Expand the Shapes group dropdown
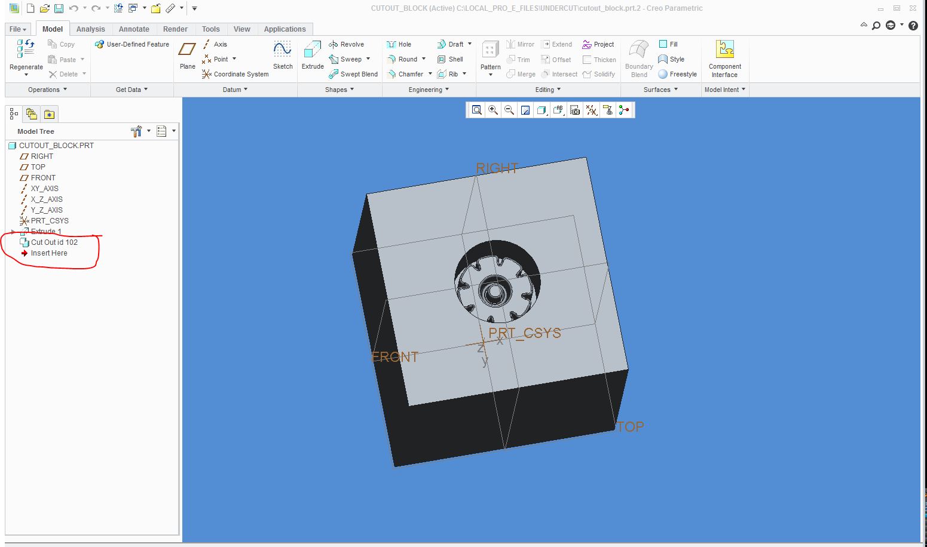Screen dimensions: 927x547 click(339, 90)
